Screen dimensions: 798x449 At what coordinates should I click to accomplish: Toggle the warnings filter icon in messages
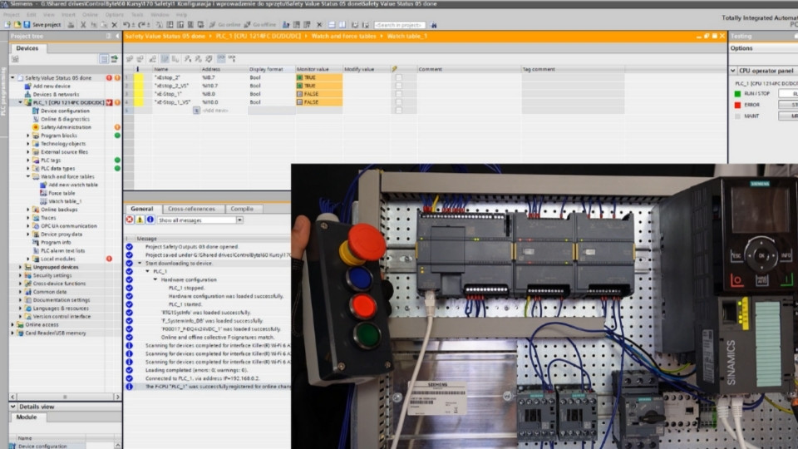(140, 220)
